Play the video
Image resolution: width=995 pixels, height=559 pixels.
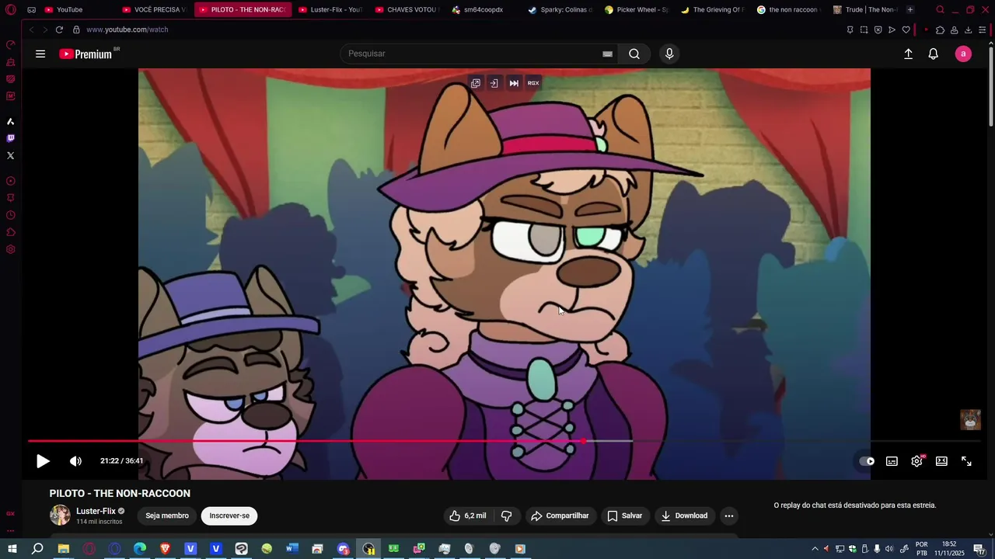[x=43, y=461]
